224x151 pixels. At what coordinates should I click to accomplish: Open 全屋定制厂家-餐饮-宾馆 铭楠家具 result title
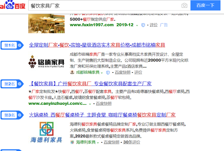97,45
